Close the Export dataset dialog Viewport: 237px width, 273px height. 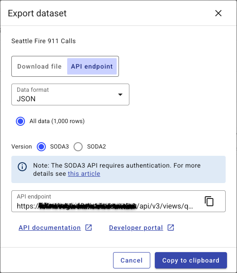coord(218,13)
